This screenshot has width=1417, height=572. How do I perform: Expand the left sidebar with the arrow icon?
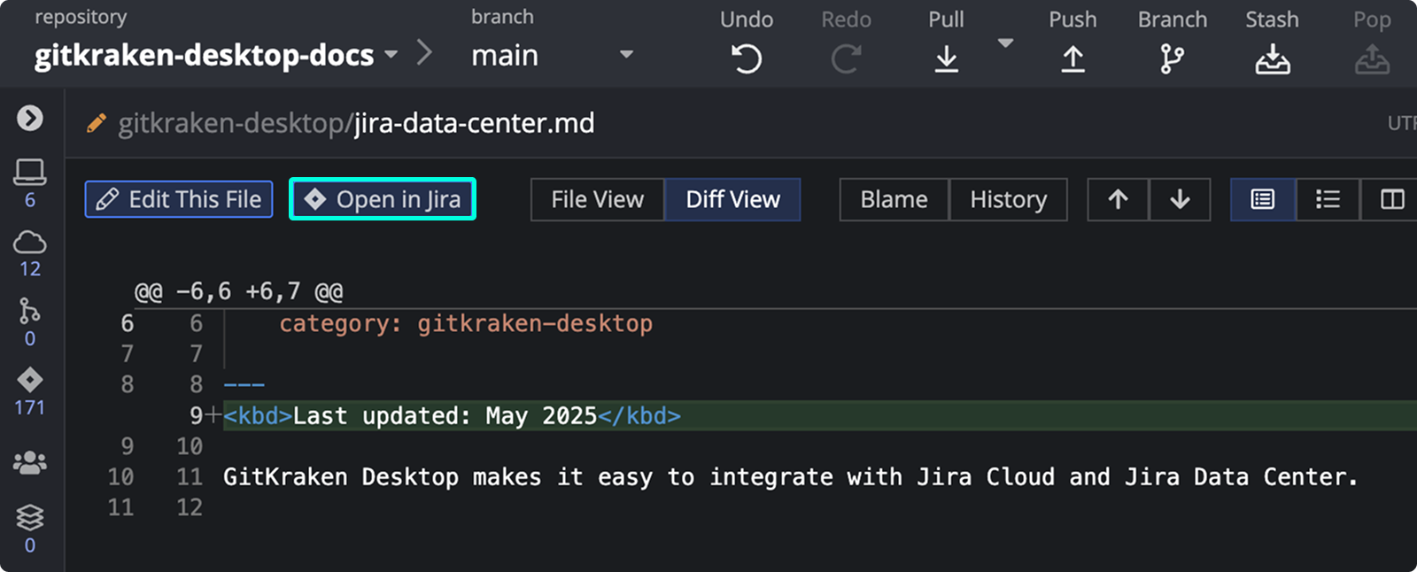click(30, 118)
